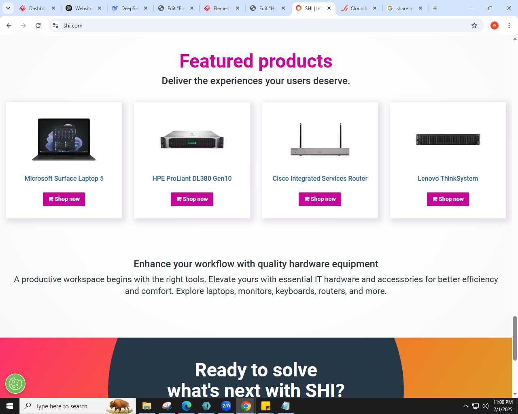View site information icon in address bar
Screen dimensions: 518x414
pyautogui.click(x=55, y=25)
